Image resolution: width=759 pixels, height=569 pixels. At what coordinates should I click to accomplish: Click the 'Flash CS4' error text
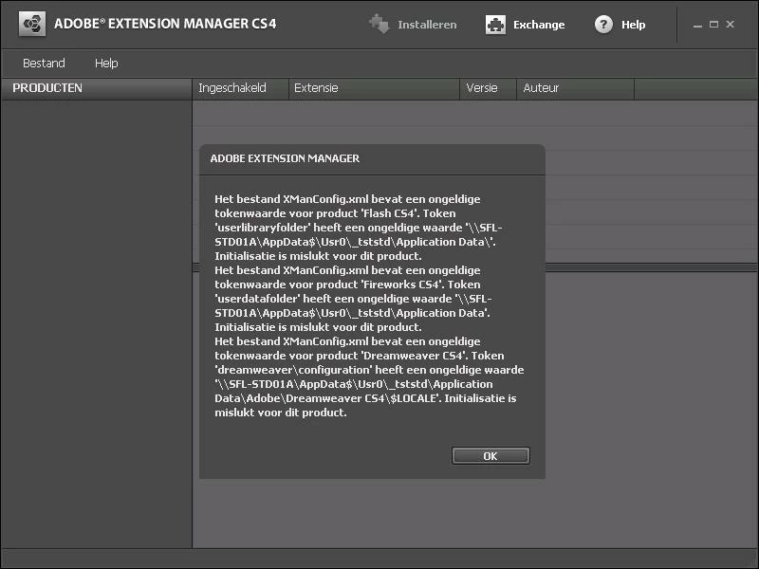pos(389,213)
